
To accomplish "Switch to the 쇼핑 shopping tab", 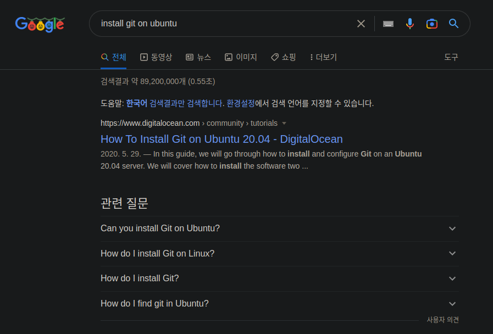I will coord(283,57).
